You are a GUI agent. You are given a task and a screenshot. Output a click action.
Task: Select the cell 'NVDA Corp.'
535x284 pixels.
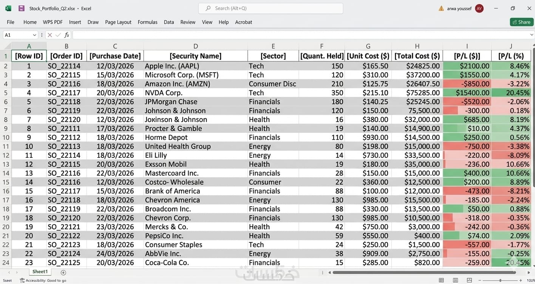coord(196,93)
